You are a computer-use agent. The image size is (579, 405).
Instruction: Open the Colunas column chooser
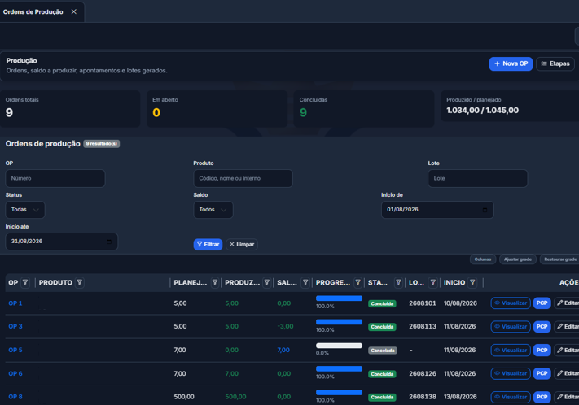[x=483, y=259]
